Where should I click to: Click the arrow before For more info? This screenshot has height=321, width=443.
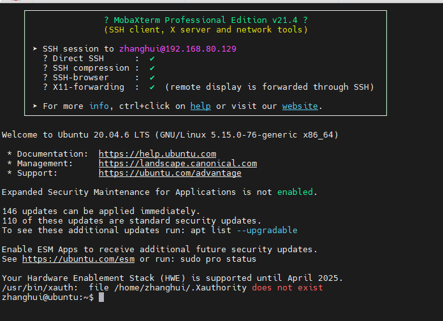35,106
